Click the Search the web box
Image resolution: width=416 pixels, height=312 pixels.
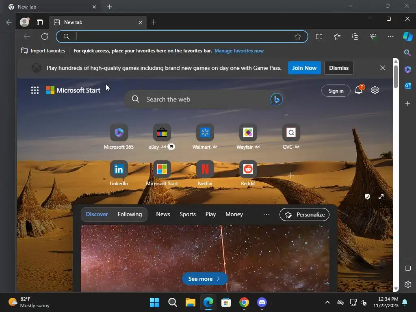204,99
